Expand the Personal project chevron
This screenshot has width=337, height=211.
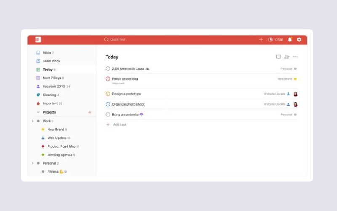pos(32,163)
